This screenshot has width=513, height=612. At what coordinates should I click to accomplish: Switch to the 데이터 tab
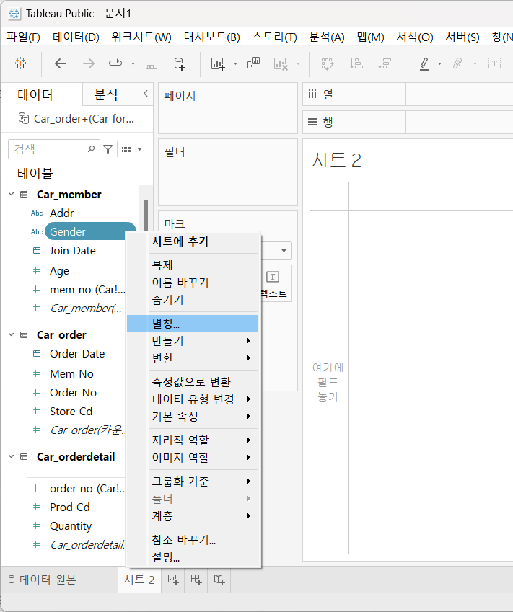tap(35, 95)
